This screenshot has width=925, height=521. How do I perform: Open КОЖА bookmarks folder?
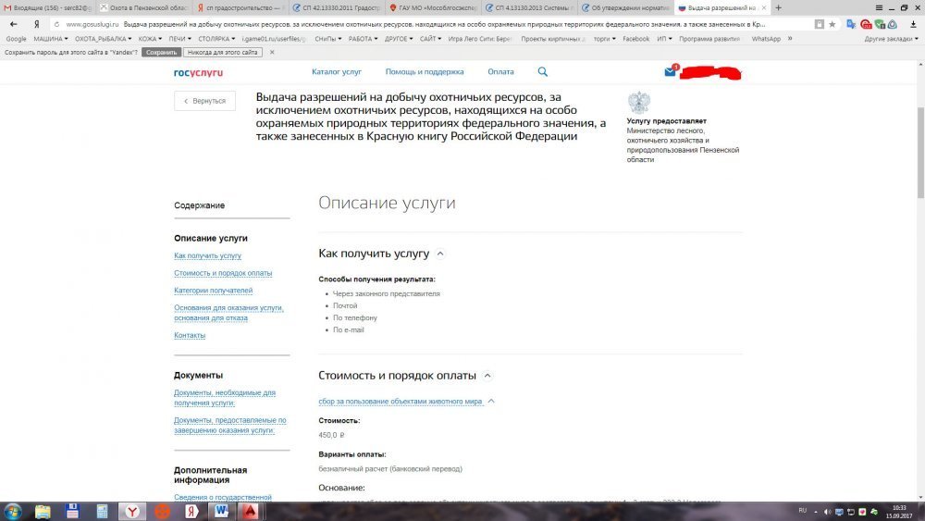pos(150,39)
